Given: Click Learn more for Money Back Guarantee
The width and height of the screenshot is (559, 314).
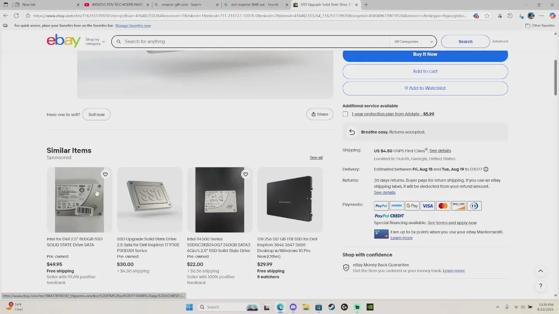Looking at the screenshot, I should [454, 271].
